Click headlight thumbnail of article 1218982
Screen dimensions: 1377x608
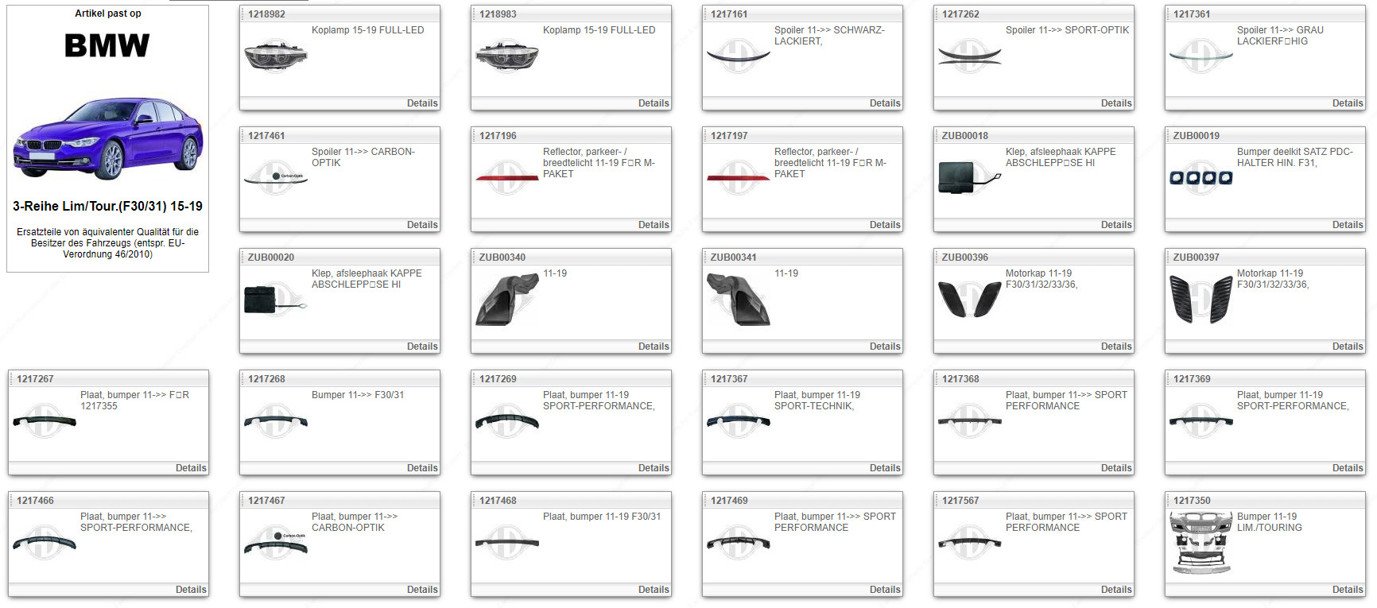pyautogui.click(x=275, y=56)
